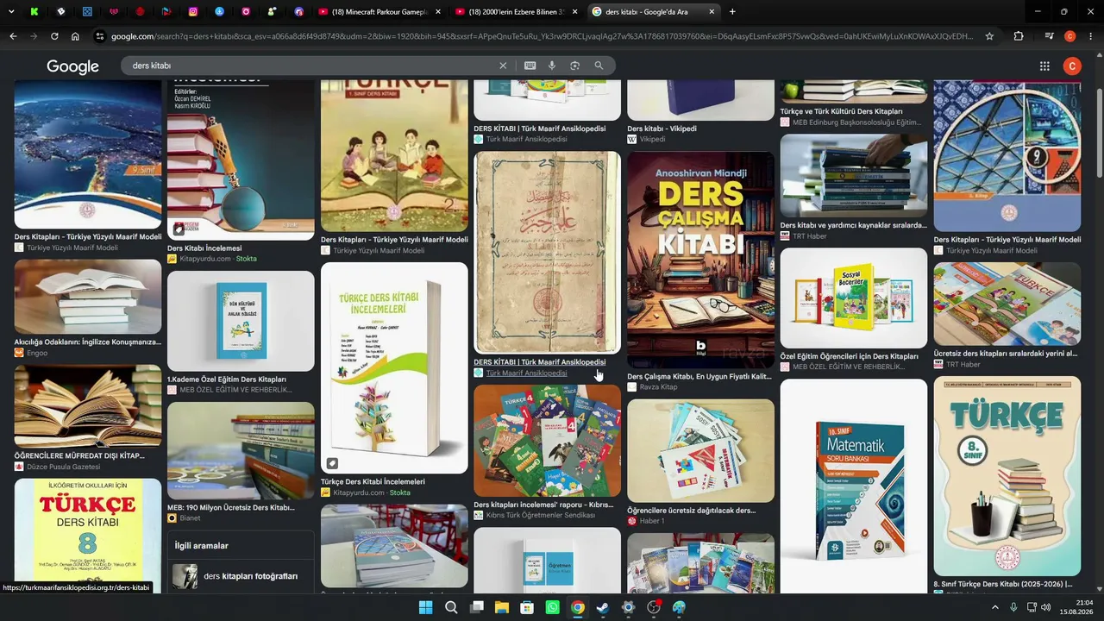Go back to the previous page

pyautogui.click(x=13, y=36)
